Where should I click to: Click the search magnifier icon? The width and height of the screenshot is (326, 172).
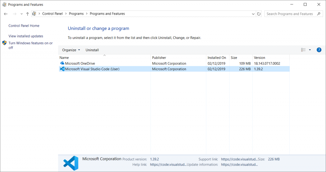pyautogui.click(x=319, y=14)
